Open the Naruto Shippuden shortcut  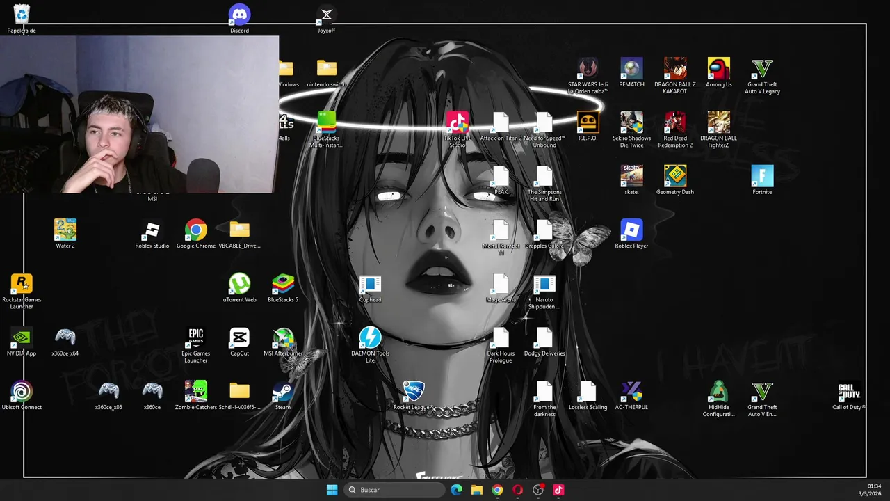pos(544,292)
